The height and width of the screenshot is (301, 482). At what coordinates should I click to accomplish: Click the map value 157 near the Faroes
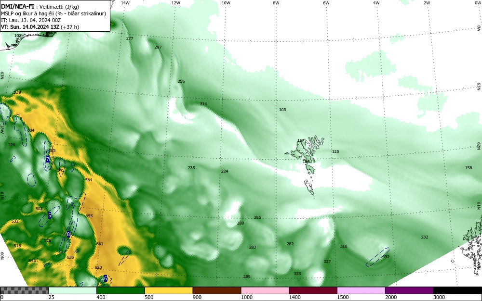301,141
